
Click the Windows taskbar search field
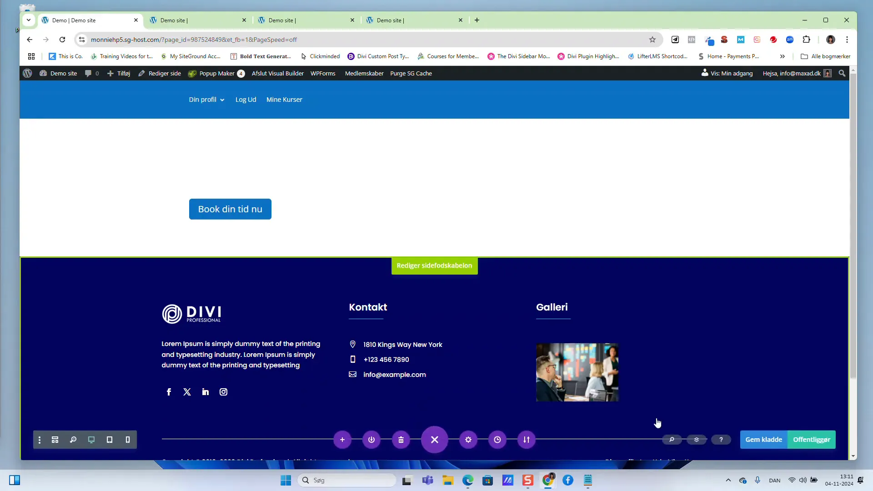347,480
